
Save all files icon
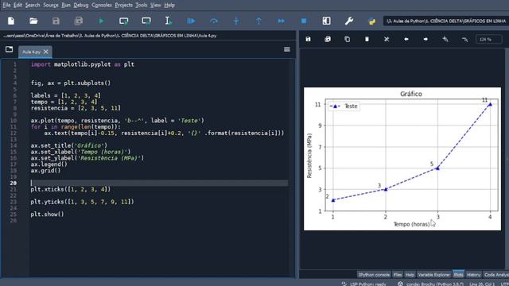click(79, 21)
